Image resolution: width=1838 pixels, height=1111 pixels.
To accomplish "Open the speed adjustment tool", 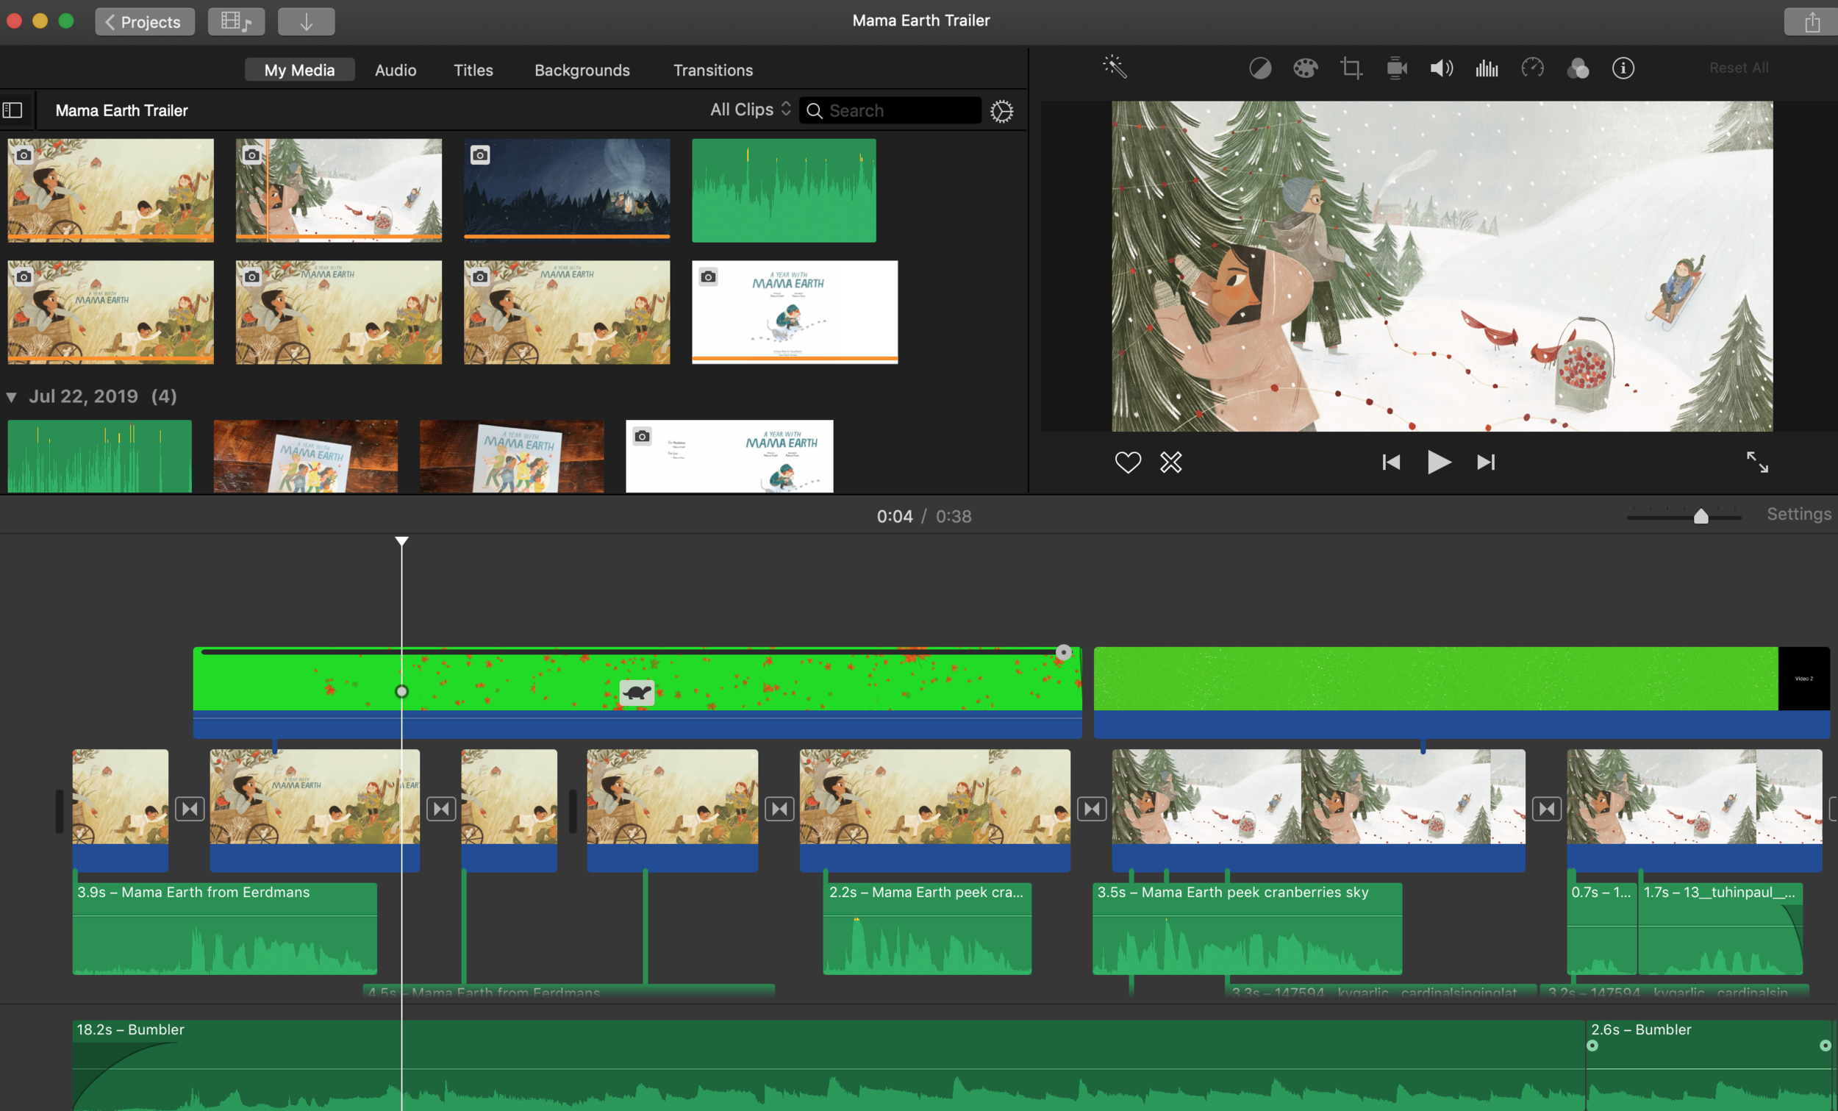I will pos(1532,68).
